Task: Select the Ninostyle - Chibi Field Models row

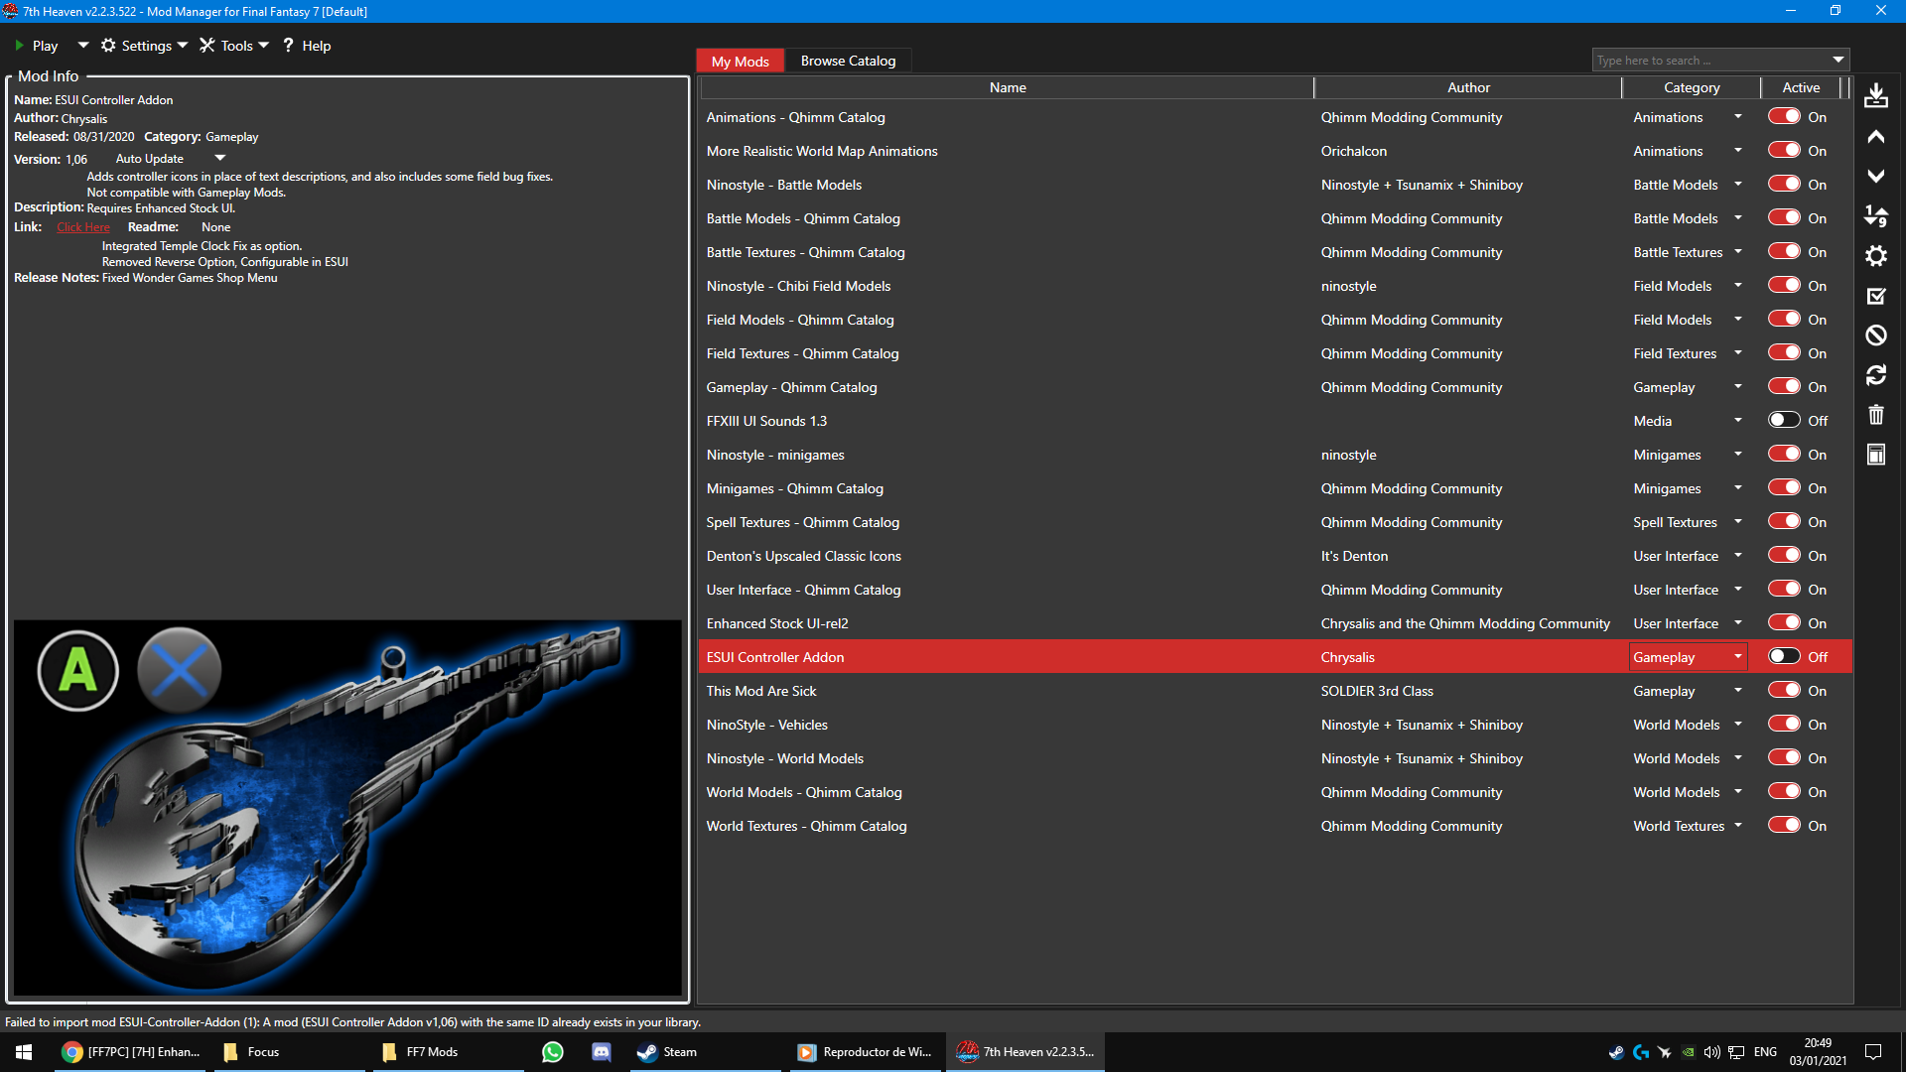Action: pos(1275,286)
